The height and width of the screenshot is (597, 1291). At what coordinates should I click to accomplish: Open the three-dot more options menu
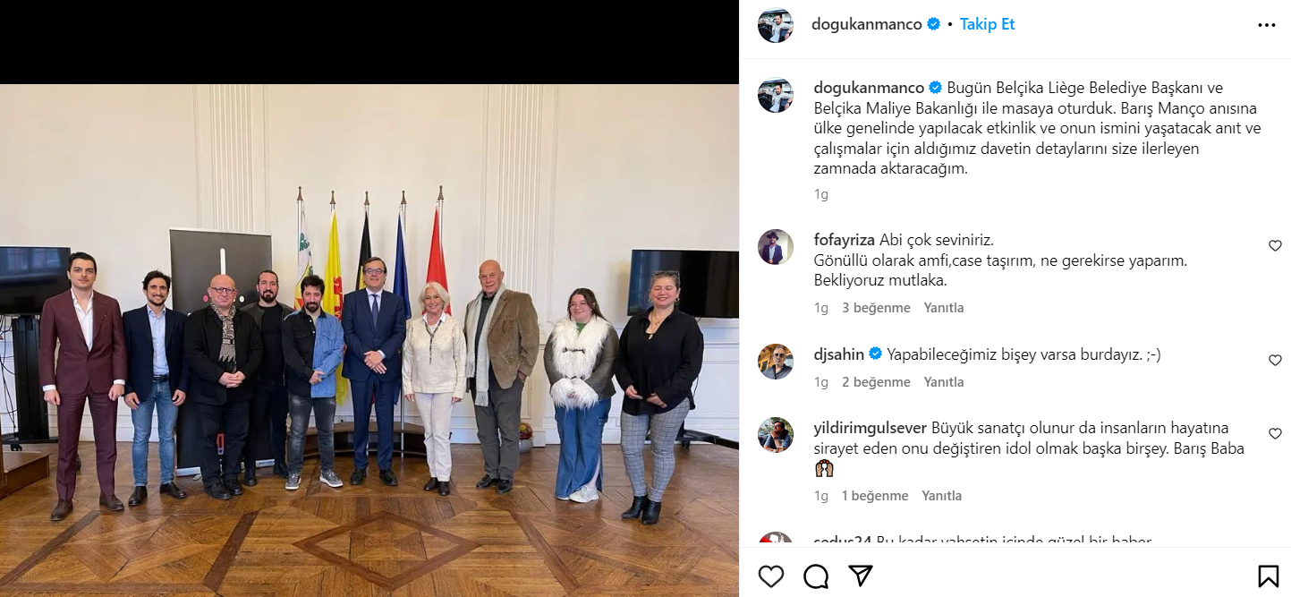tap(1267, 25)
